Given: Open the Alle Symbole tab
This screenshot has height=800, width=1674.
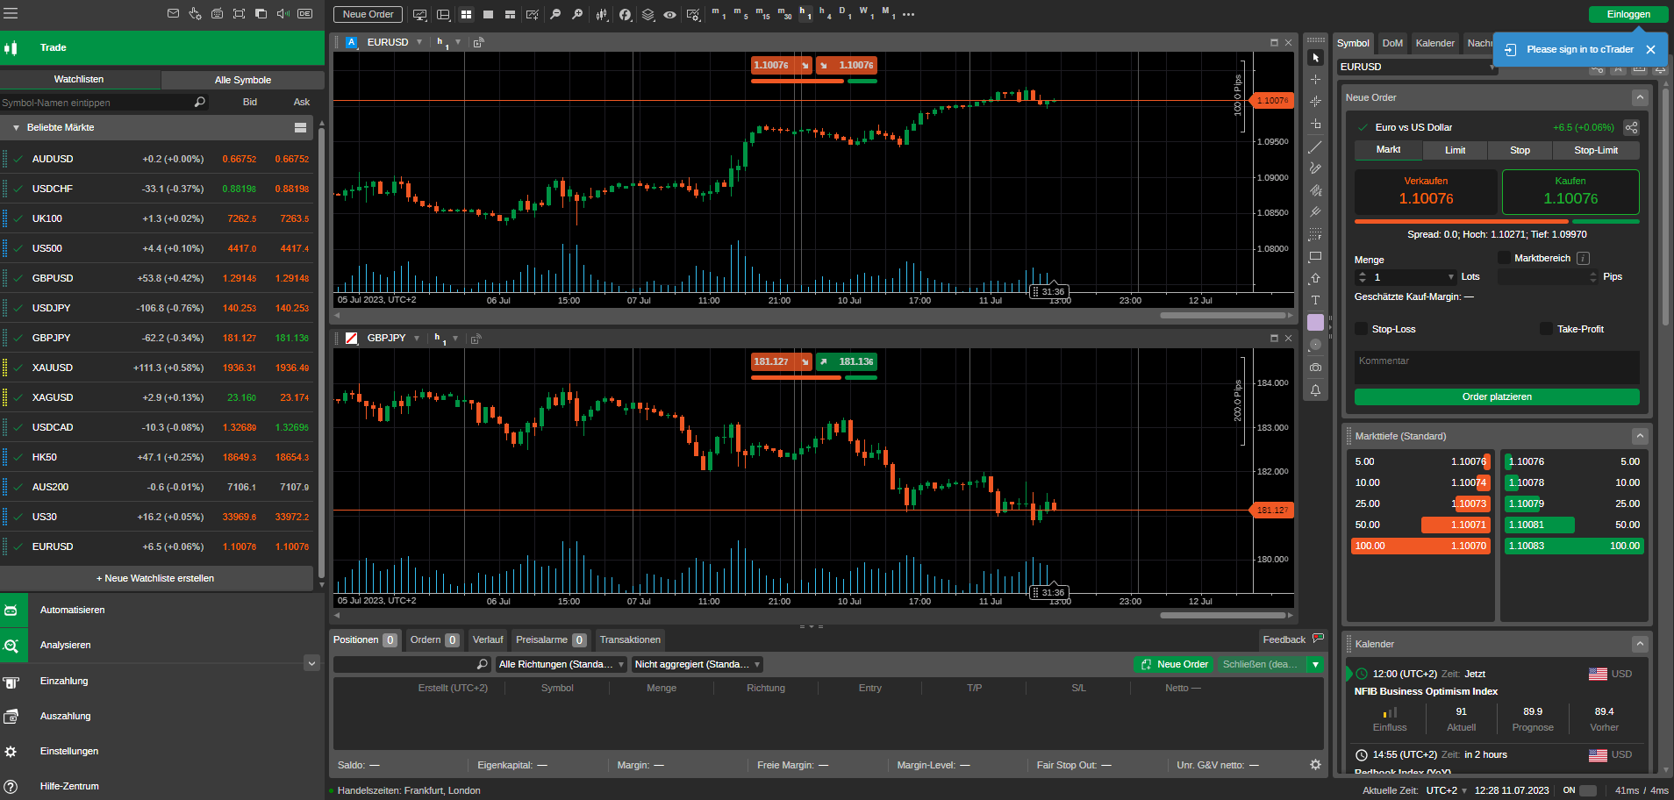Looking at the screenshot, I should tap(243, 80).
